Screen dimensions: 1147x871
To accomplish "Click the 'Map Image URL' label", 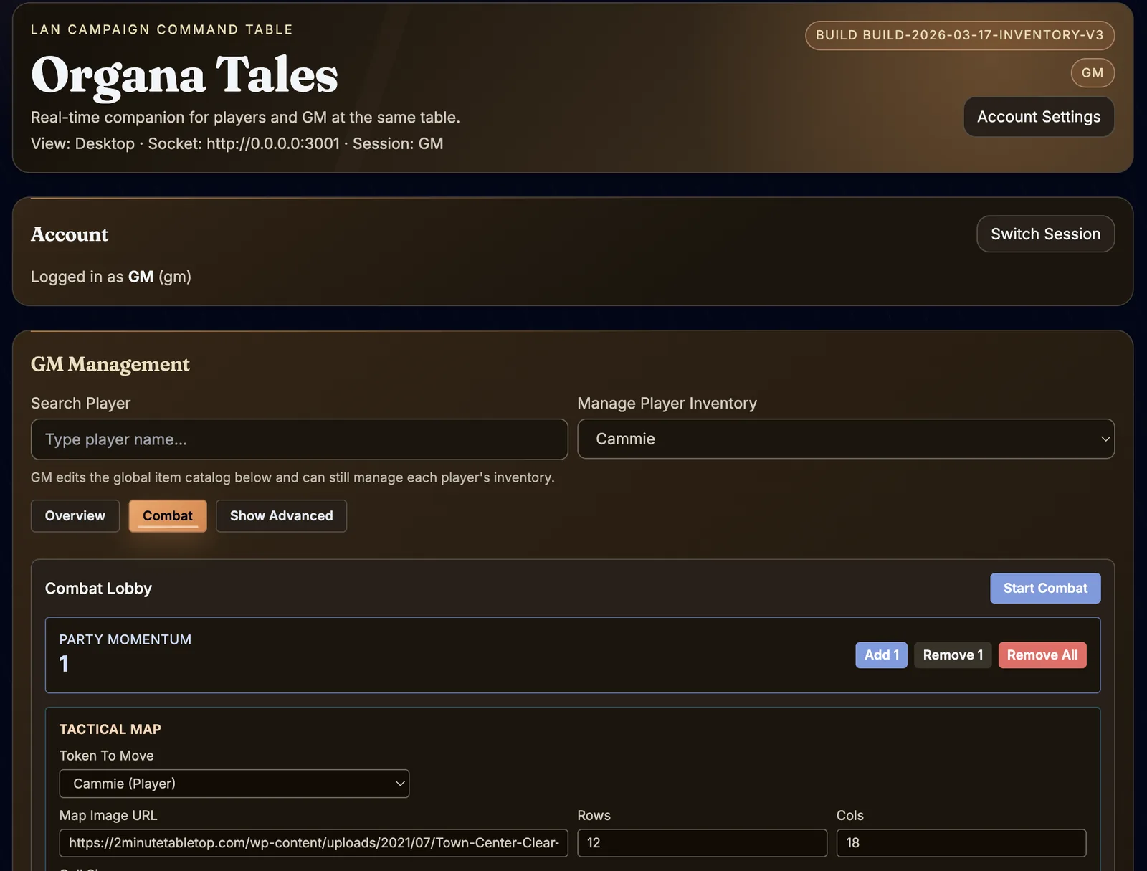I will point(108,815).
